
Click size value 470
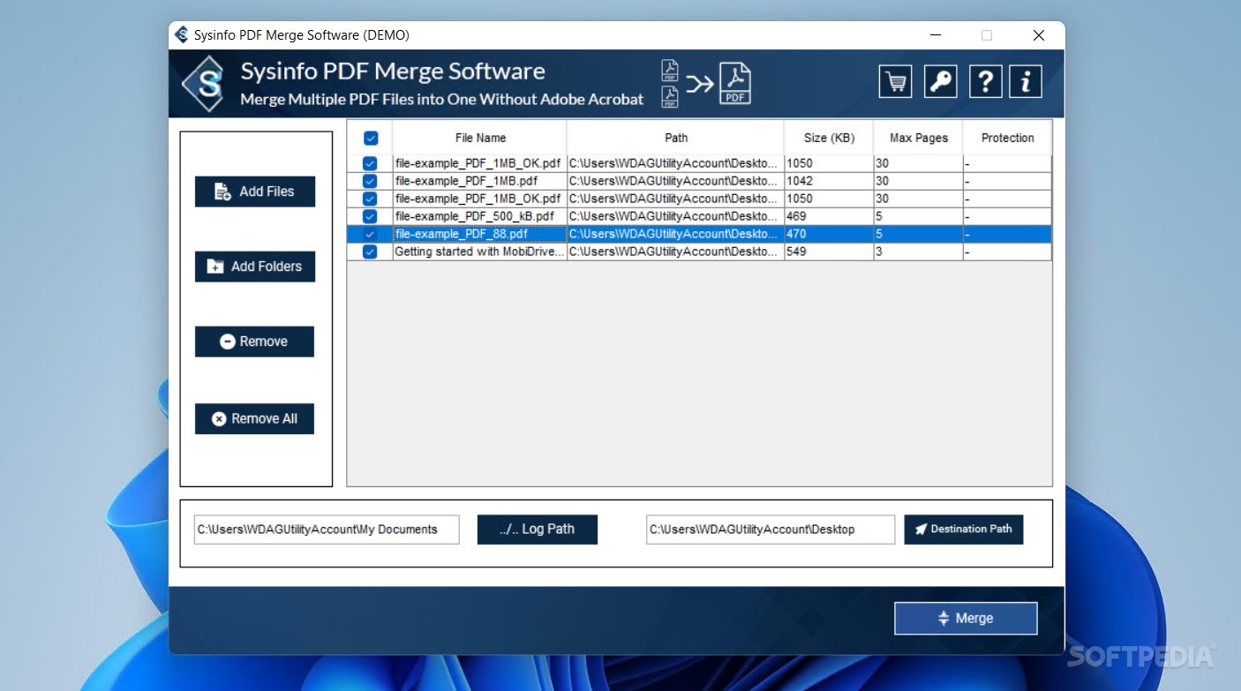click(x=796, y=234)
